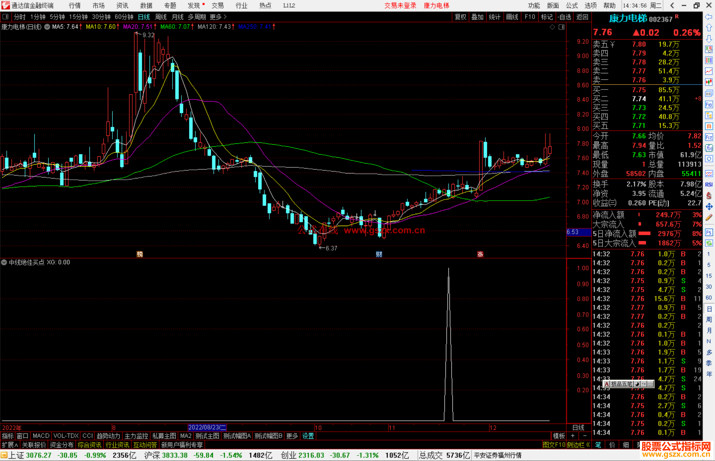The image size is (715, 461).
Task: Click the 2022/08/23 date marker on timeline
Action: click(x=207, y=427)
